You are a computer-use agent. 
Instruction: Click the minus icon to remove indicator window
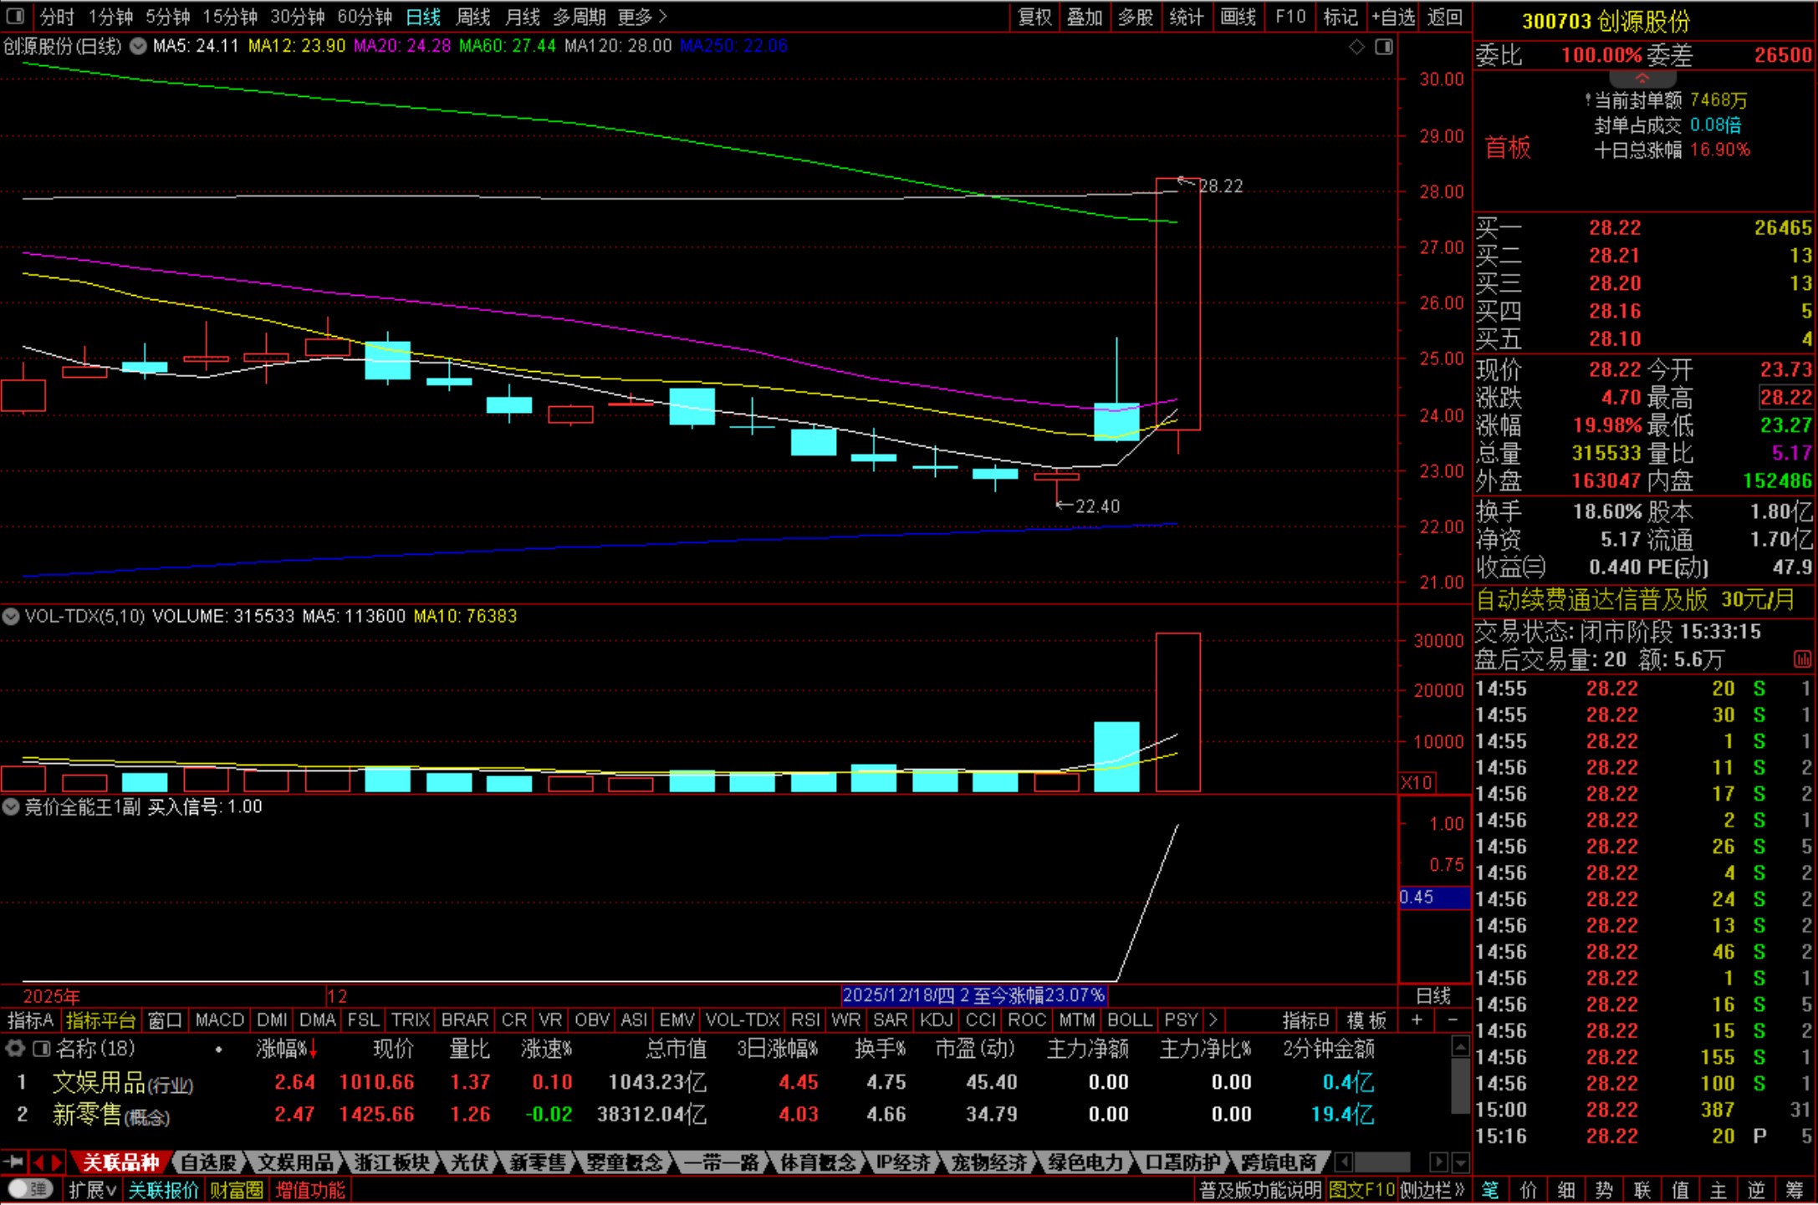coord(1453,1020)
